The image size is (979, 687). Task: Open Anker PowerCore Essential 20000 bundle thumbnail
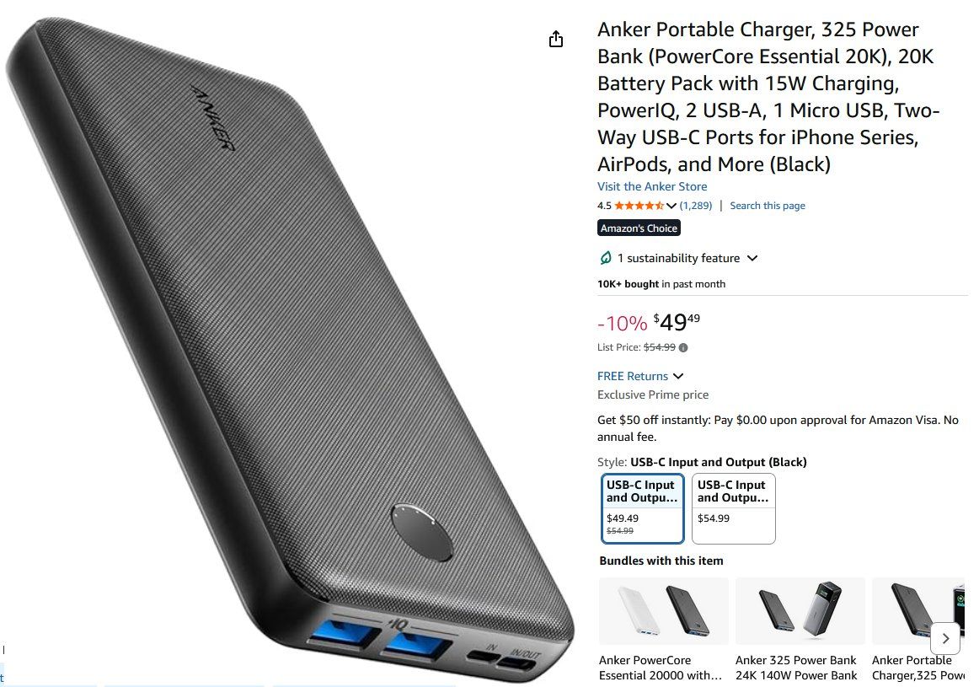pos(664,611)
